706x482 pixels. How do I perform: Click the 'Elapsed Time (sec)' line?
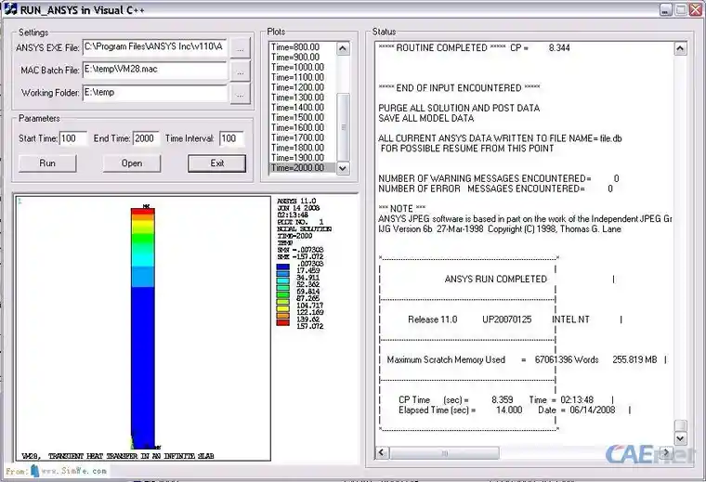pyautogui.click(x=506, y=410)
